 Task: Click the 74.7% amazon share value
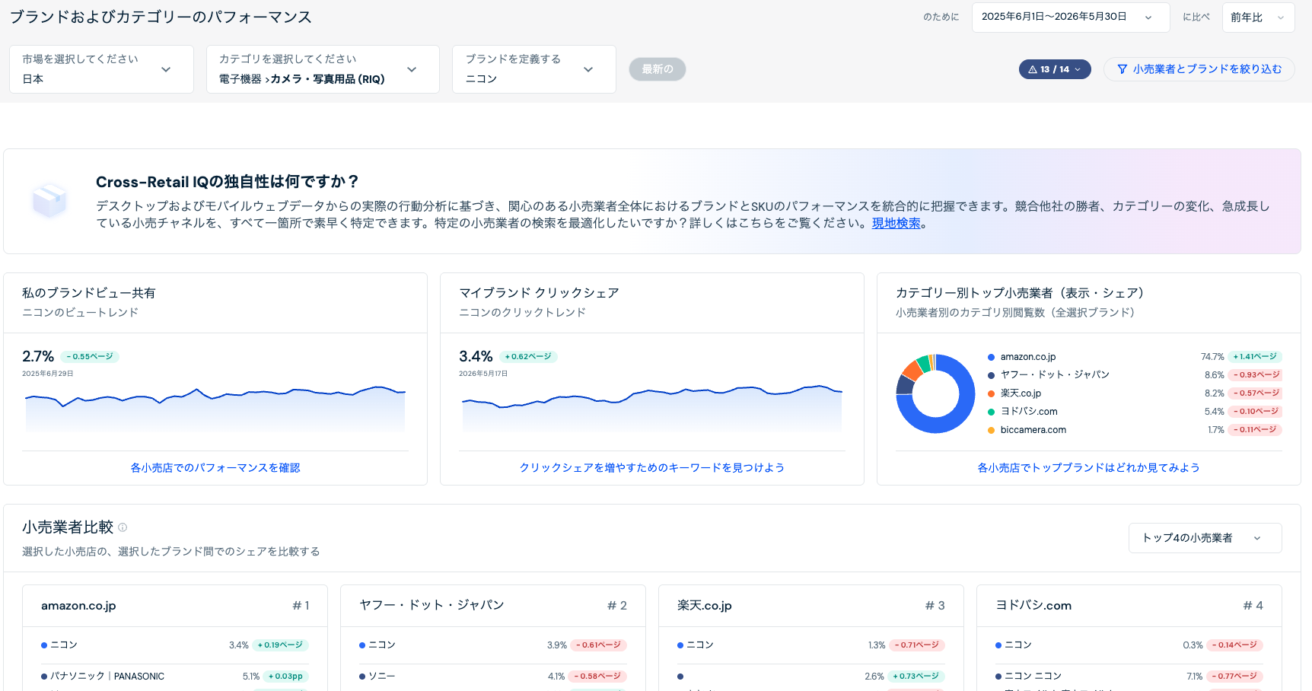pos(1212,357)
